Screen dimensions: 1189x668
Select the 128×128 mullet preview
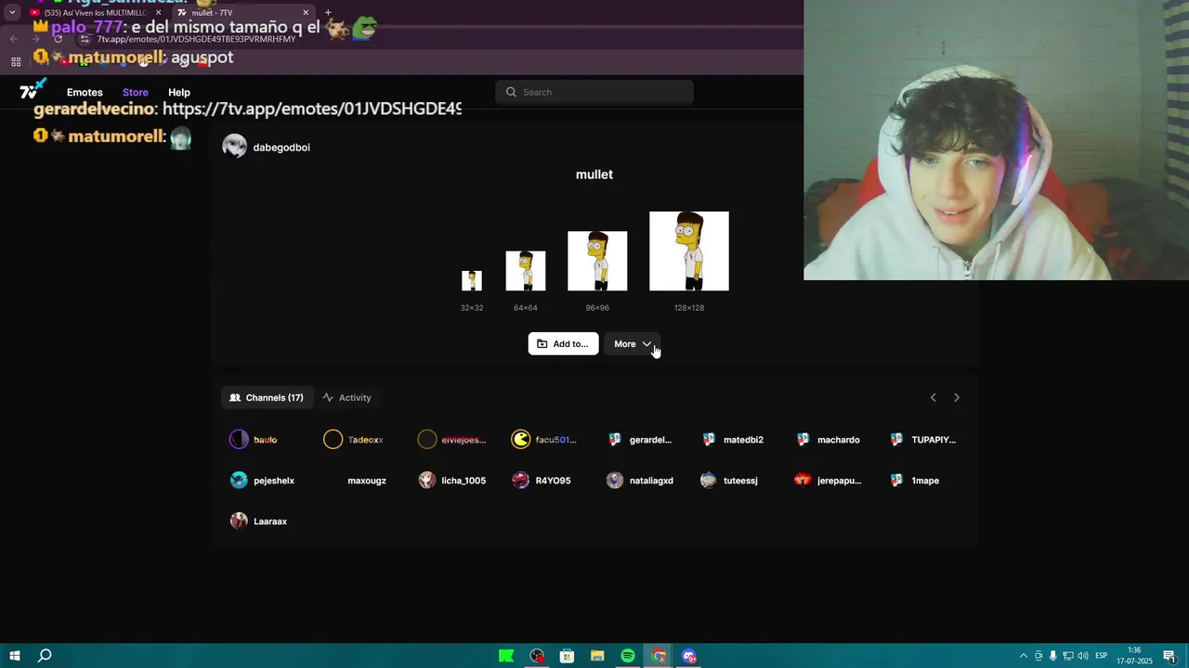[x=689, y=251]
